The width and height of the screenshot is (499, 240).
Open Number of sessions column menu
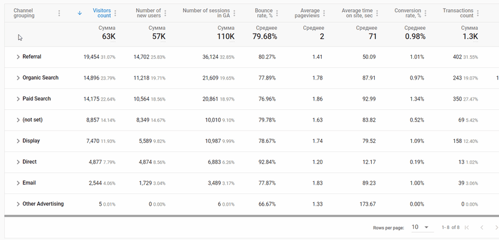236,13
